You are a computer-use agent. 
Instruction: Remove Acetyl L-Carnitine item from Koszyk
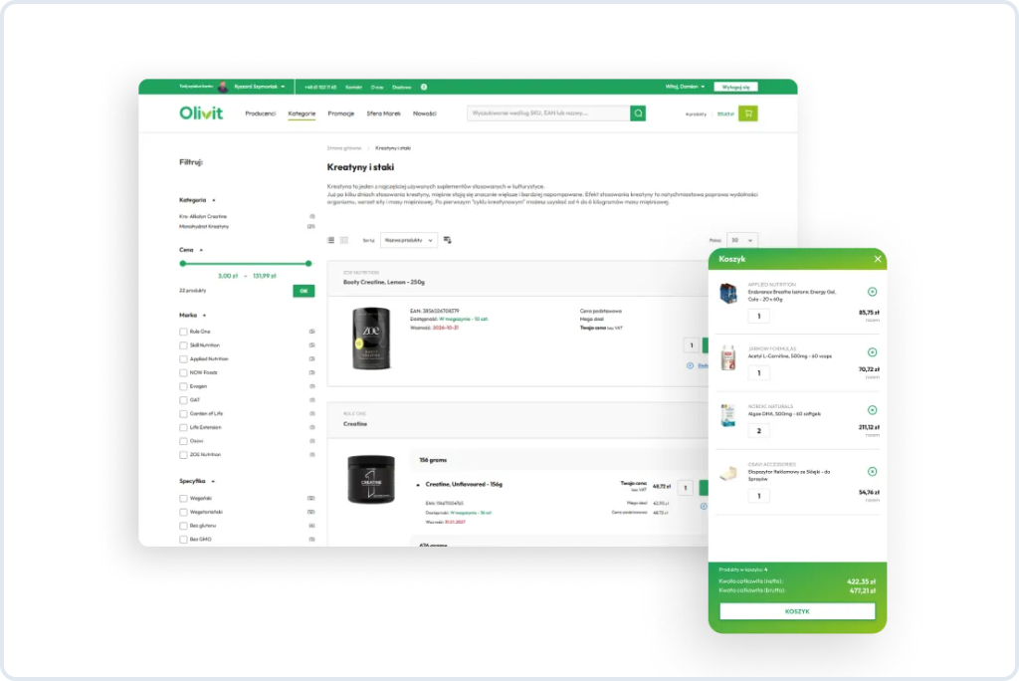pos(872,352)
